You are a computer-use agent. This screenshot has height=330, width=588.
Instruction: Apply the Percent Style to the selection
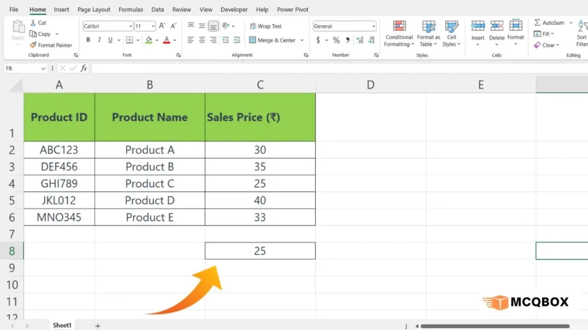(x=336, y=40)
